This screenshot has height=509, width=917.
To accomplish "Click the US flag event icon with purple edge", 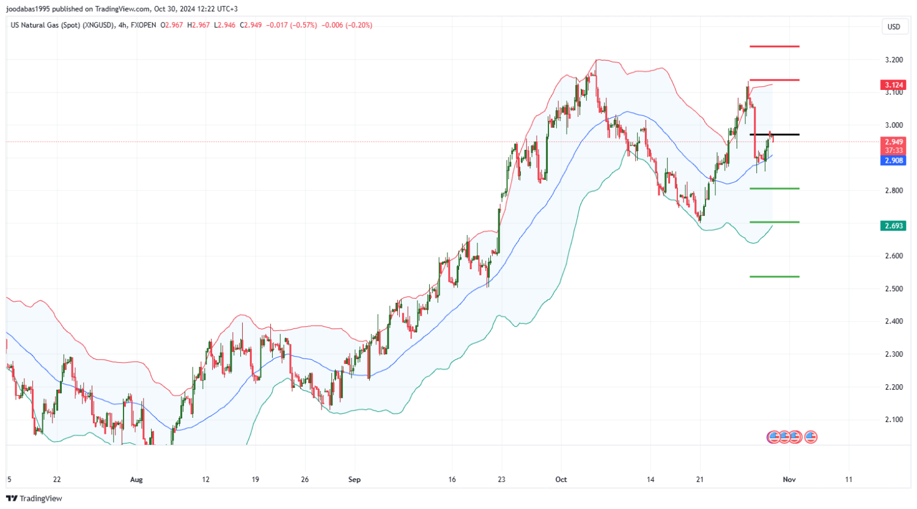I will 773,437.
